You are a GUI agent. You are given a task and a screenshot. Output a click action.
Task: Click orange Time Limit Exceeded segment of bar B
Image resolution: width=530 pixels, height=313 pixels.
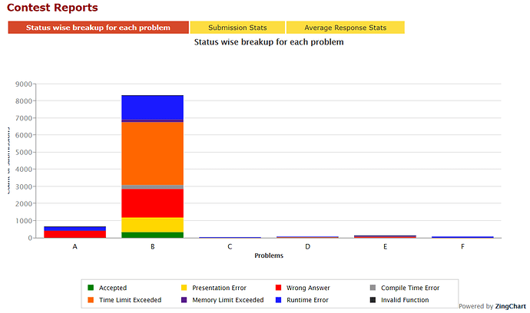tap(152, 153)
